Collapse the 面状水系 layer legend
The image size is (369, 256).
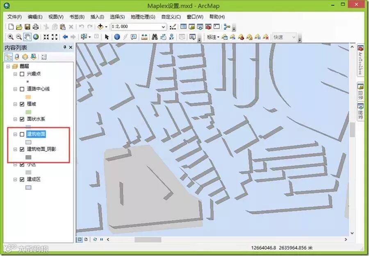[x=15, y=119]
